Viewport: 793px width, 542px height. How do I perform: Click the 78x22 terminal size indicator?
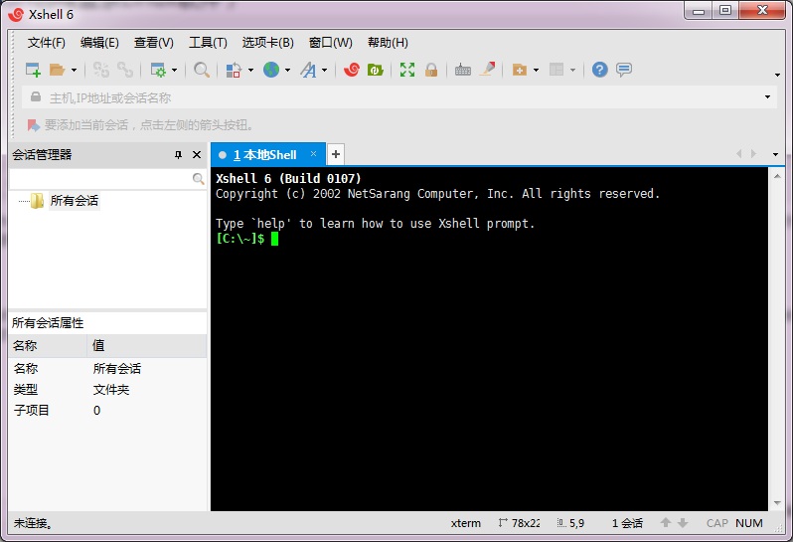point(520,523)
